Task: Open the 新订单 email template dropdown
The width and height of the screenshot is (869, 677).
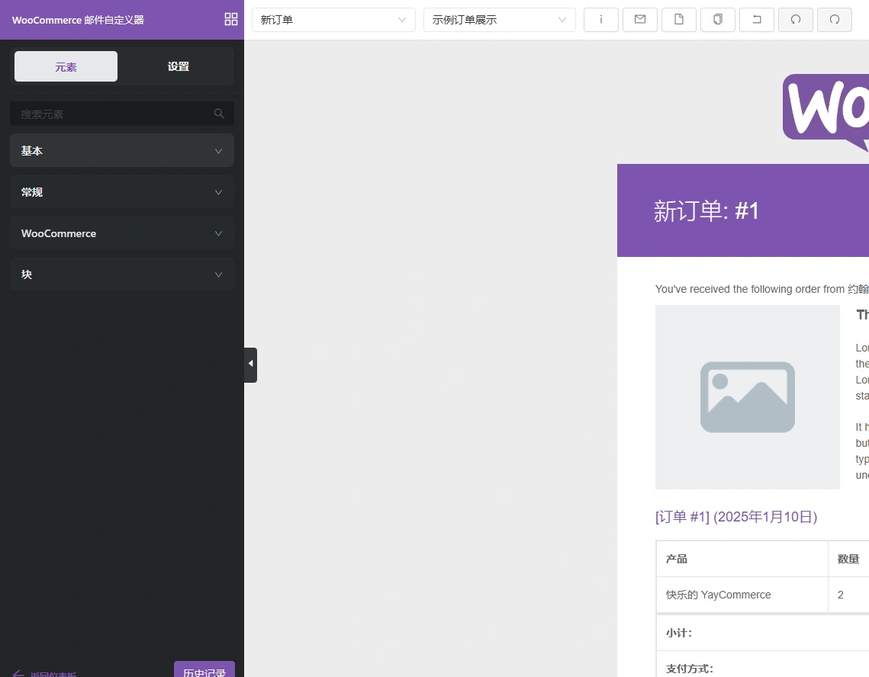Action: point(333,20)
